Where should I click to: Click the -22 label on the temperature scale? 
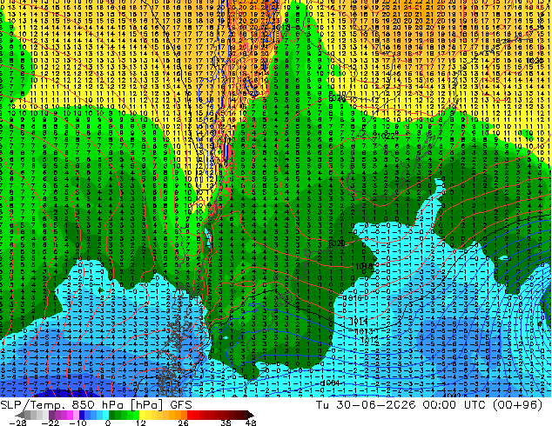[50, 423]
